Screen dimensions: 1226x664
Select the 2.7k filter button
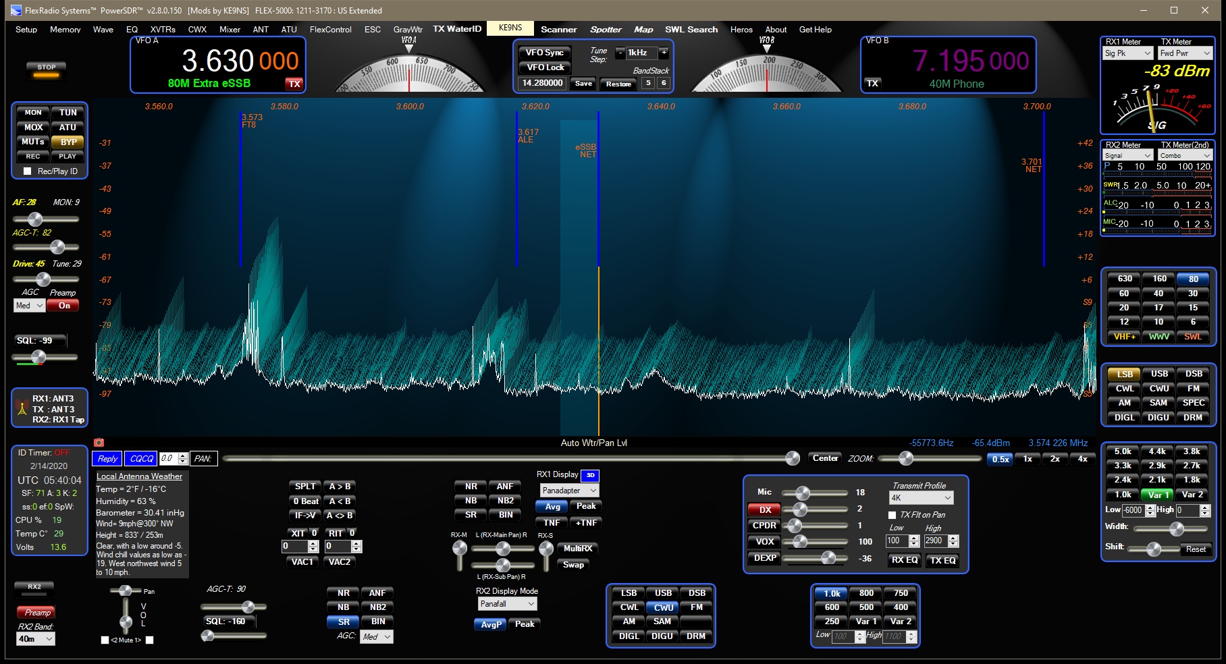pyautogui.click(x=1192, y=466)
